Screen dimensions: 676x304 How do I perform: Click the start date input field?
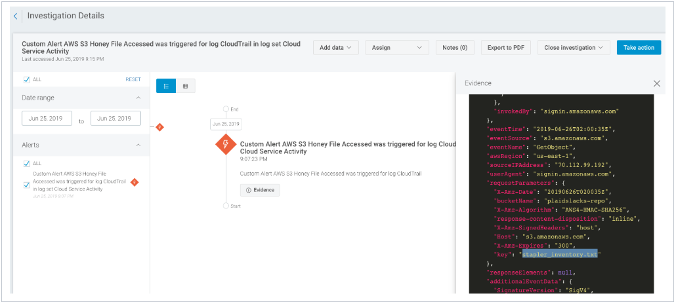click(x=46, y=119)
